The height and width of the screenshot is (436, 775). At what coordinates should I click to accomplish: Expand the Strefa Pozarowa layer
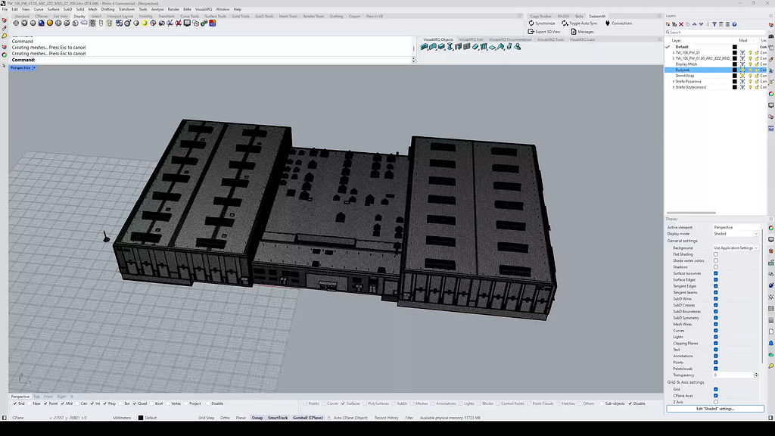click(x=673, y=82)
